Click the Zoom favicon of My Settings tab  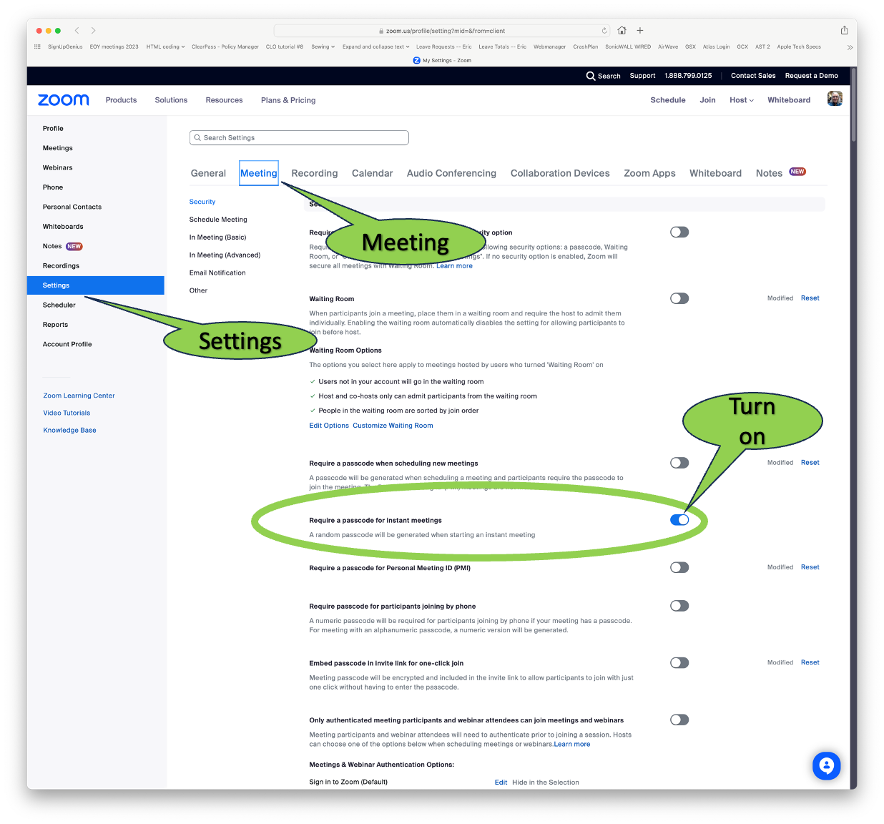[x=416, y=61]
